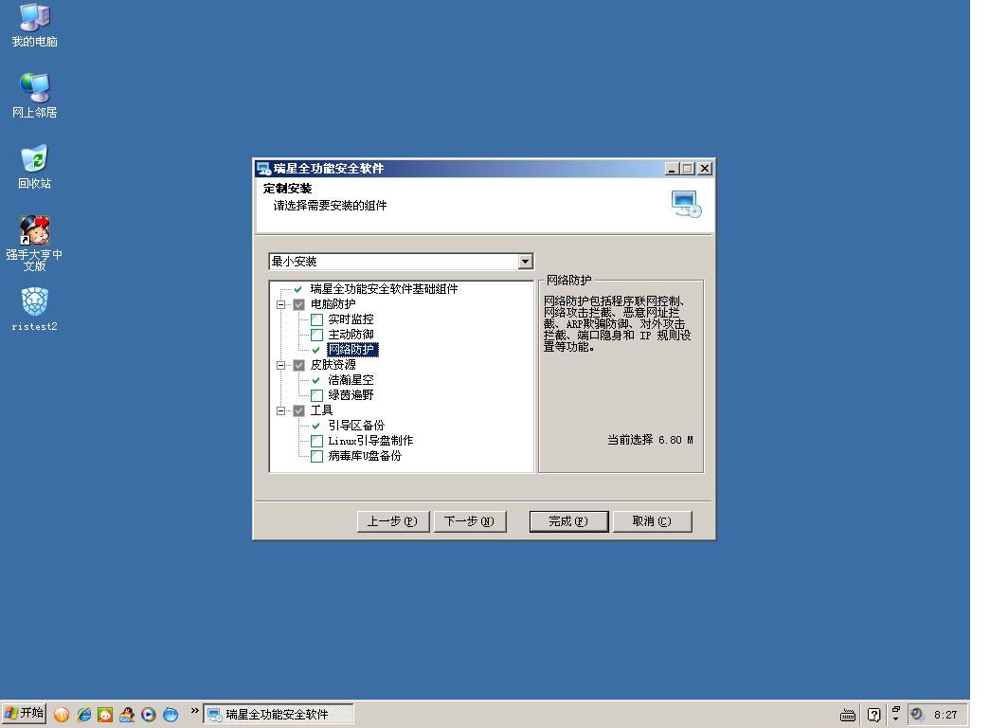Launch media player from quick launch
The height and width of the screenshot is (728, 1008).
pyautogui.click(x=149, y=715)
